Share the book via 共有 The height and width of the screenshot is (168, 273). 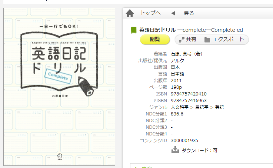pyautogui.click(x=188, y=40)
